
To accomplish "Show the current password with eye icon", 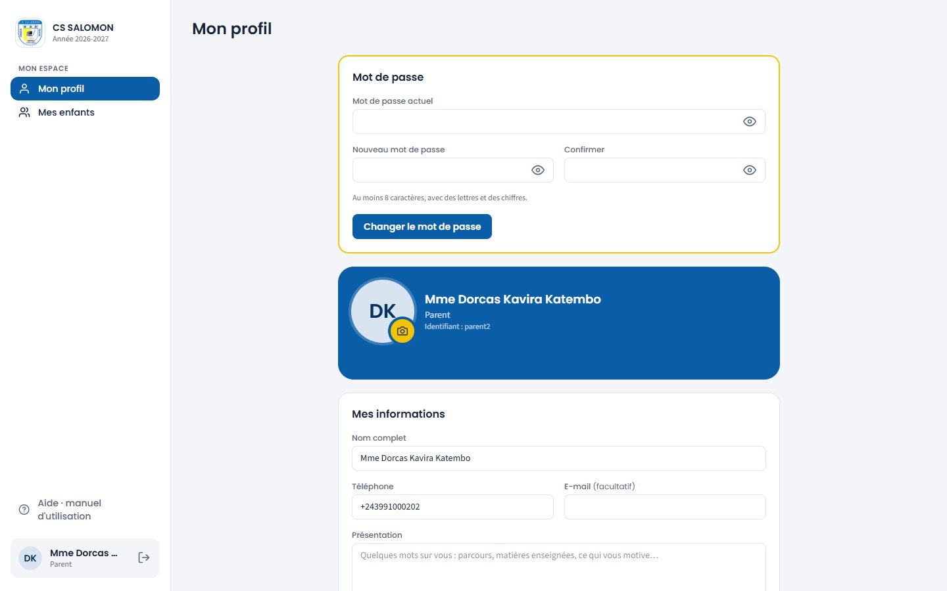I will pos(750,121).
